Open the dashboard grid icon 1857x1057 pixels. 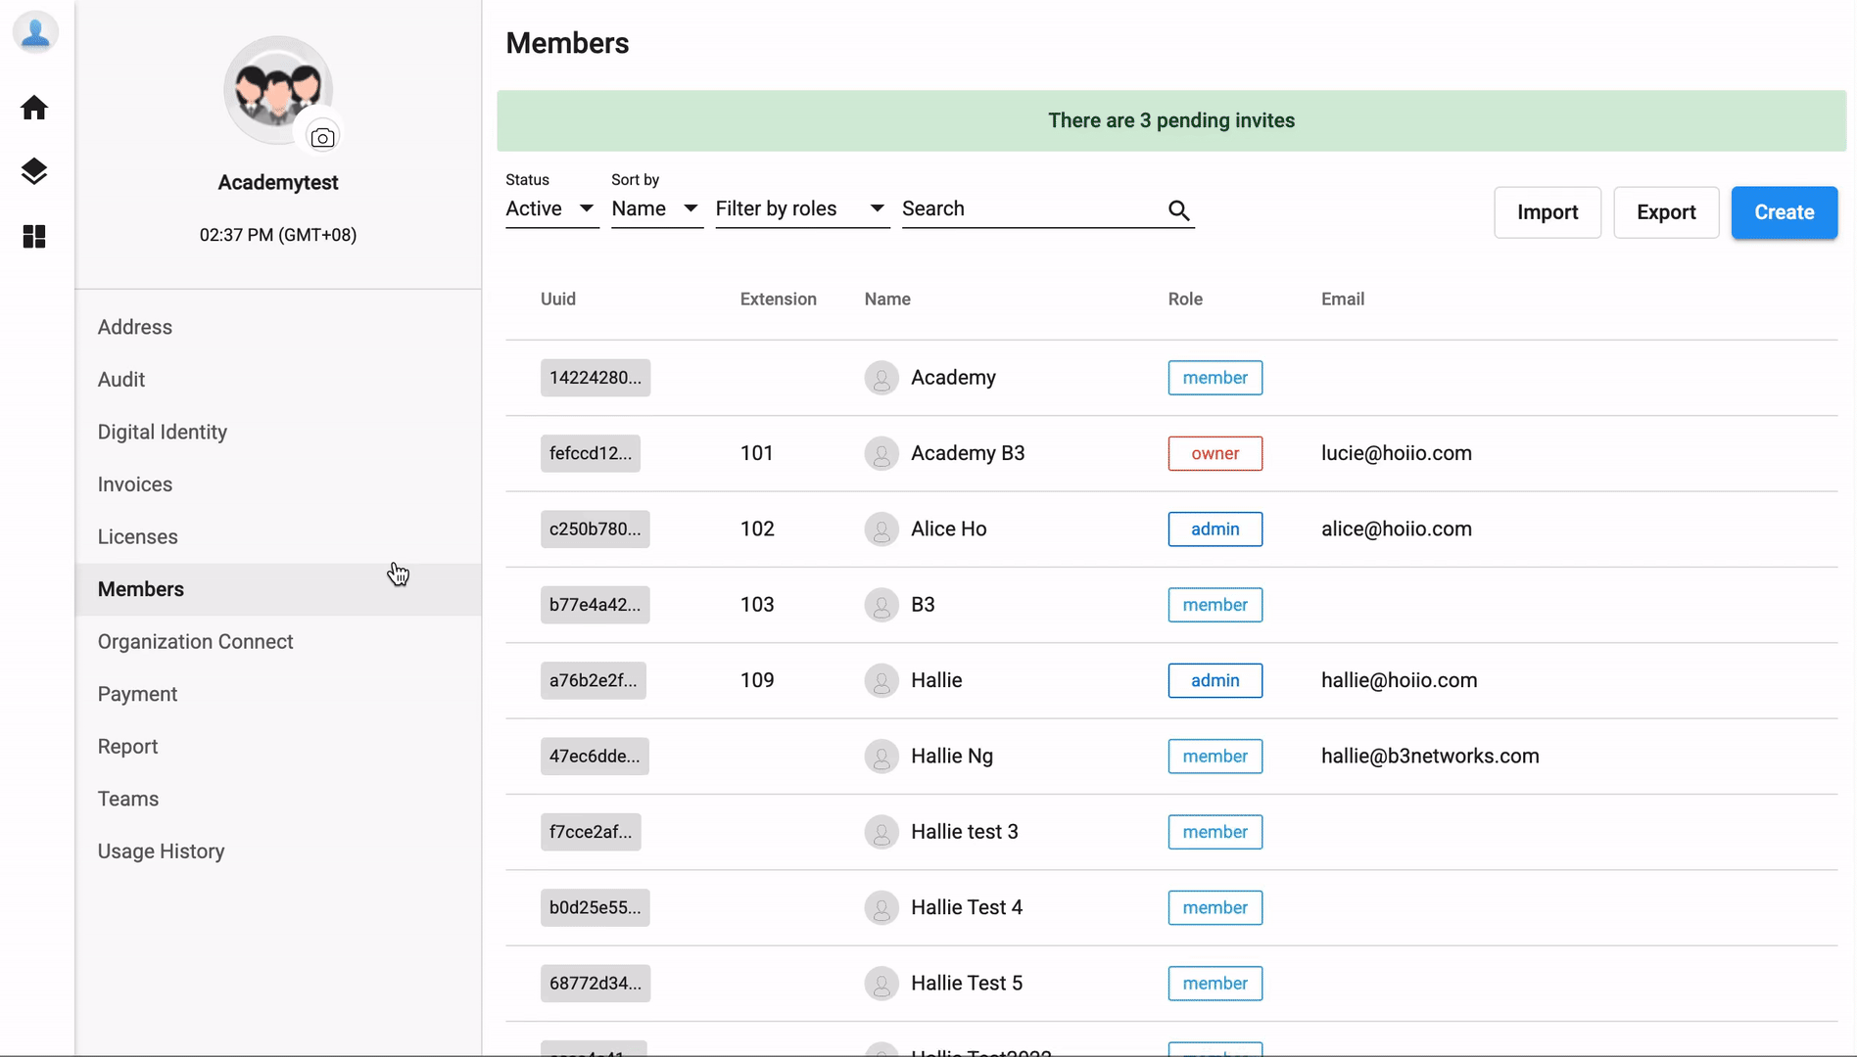[x=34, y=237]
